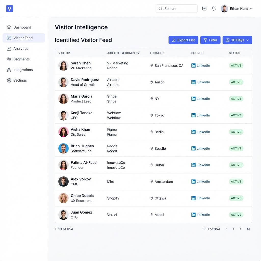Click the location pin next to Dubai
This screenshot has width=261, height=261.
tap(152, 165)
